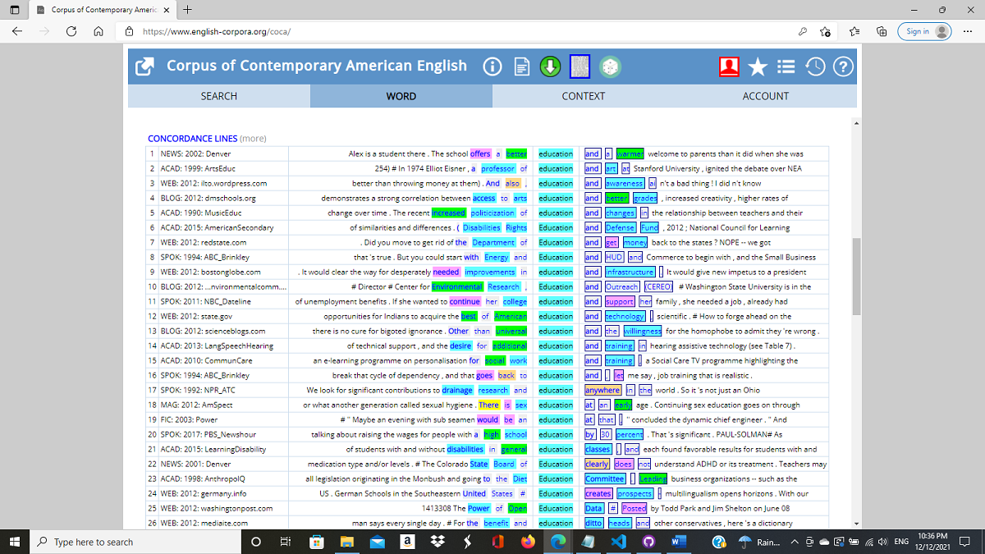Click the blue-bordered text thumbnail in header
This screenshot has height=554, width=985.
click(x=580, y=66)
